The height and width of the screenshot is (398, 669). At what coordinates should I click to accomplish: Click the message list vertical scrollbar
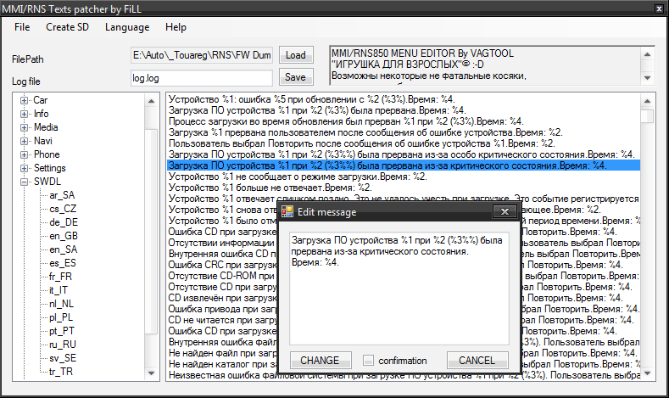pos(647,238)
